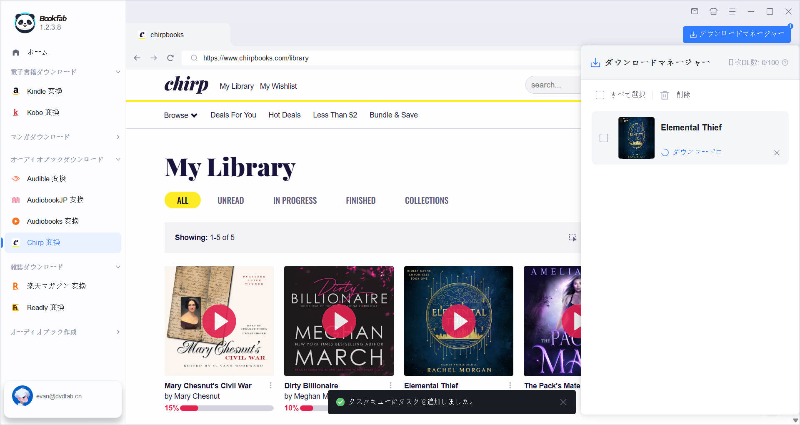800x425 pixels.
Task: Click the help icon next to 日次DL数
Action: (785, 62)
